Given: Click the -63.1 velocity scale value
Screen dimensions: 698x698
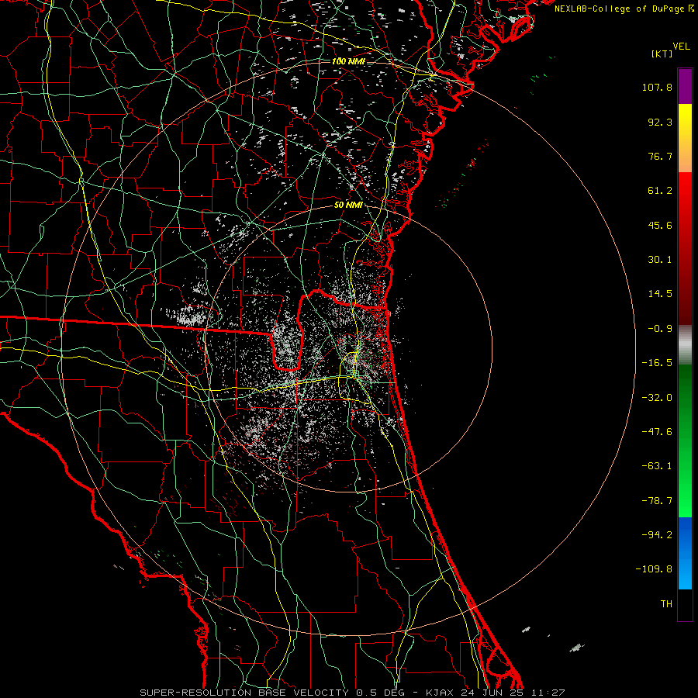Looking at the screenshot, I should (657, 466).
